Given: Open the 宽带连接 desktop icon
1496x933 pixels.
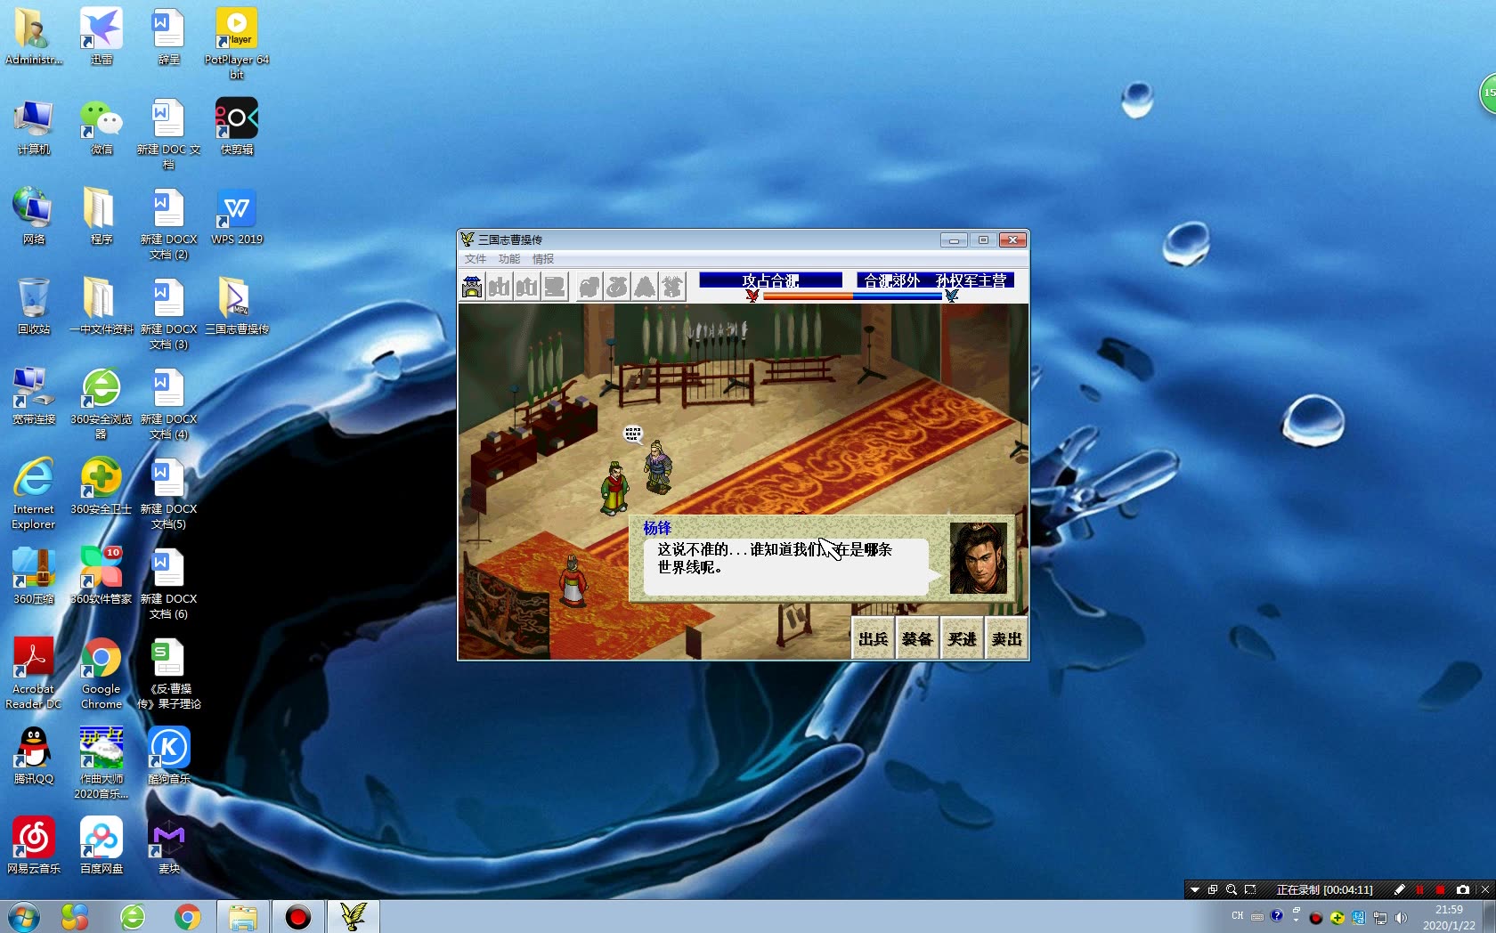Looking at the screenshot, I should click(x=34, y=396).
